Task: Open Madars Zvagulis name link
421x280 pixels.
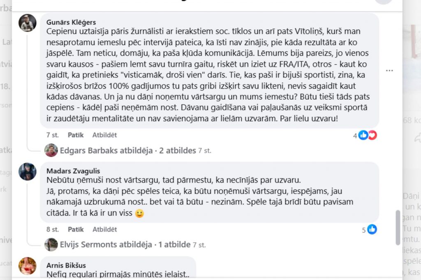Action: pyautogui.click(x=73, y=171)
